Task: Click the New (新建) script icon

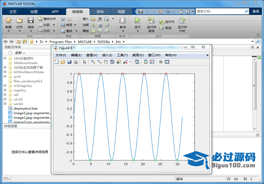Action: point(8,20)
